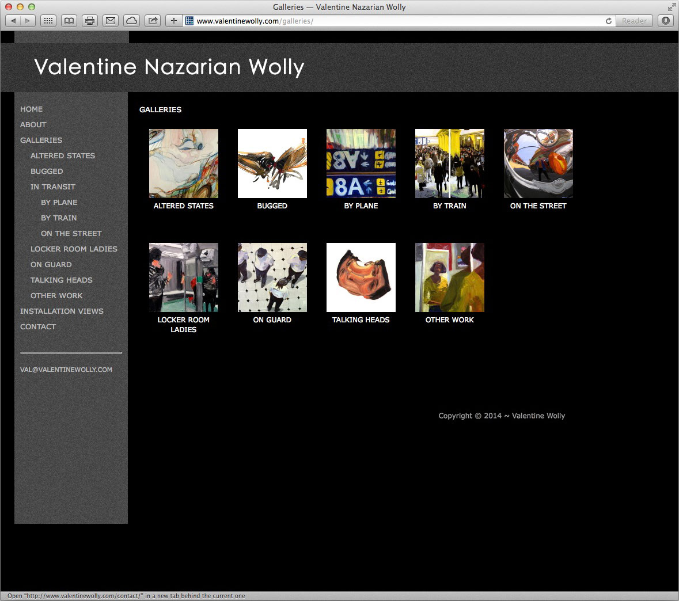Open the Altered States gallery thumbnail
The width and height of the screenshot is (679, 601).
tap(184, 163)
